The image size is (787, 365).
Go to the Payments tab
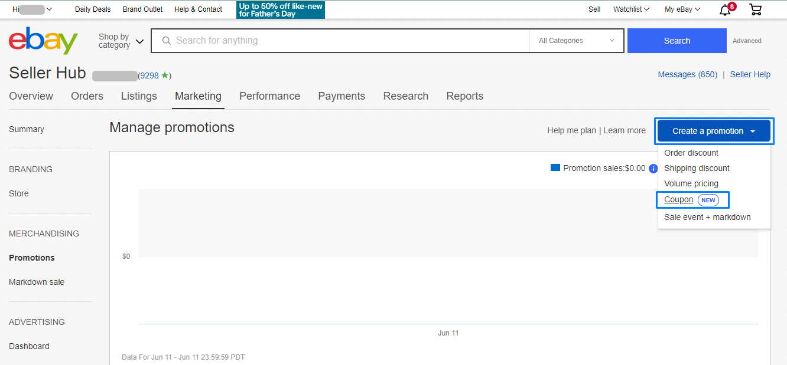click(x=342, y=96)
